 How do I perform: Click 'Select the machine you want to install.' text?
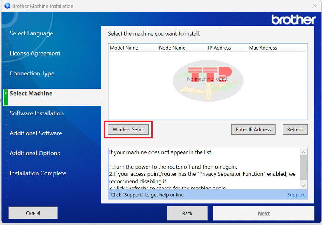pos(154,34)
